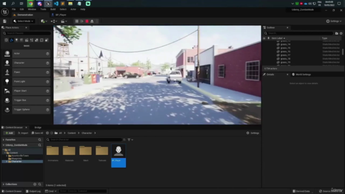This screenshot has width=345, height=194.
Task: Open the Content Browser filter dropdown
Action: tap(130, 140)
